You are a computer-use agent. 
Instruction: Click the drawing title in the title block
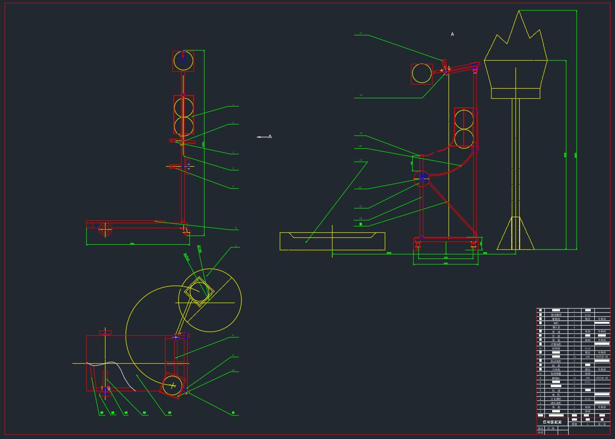[552, 422]
